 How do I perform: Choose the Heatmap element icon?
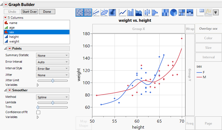coord(165,13)
